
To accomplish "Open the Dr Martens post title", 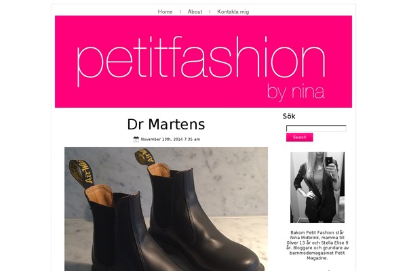I will coord(166,124).
